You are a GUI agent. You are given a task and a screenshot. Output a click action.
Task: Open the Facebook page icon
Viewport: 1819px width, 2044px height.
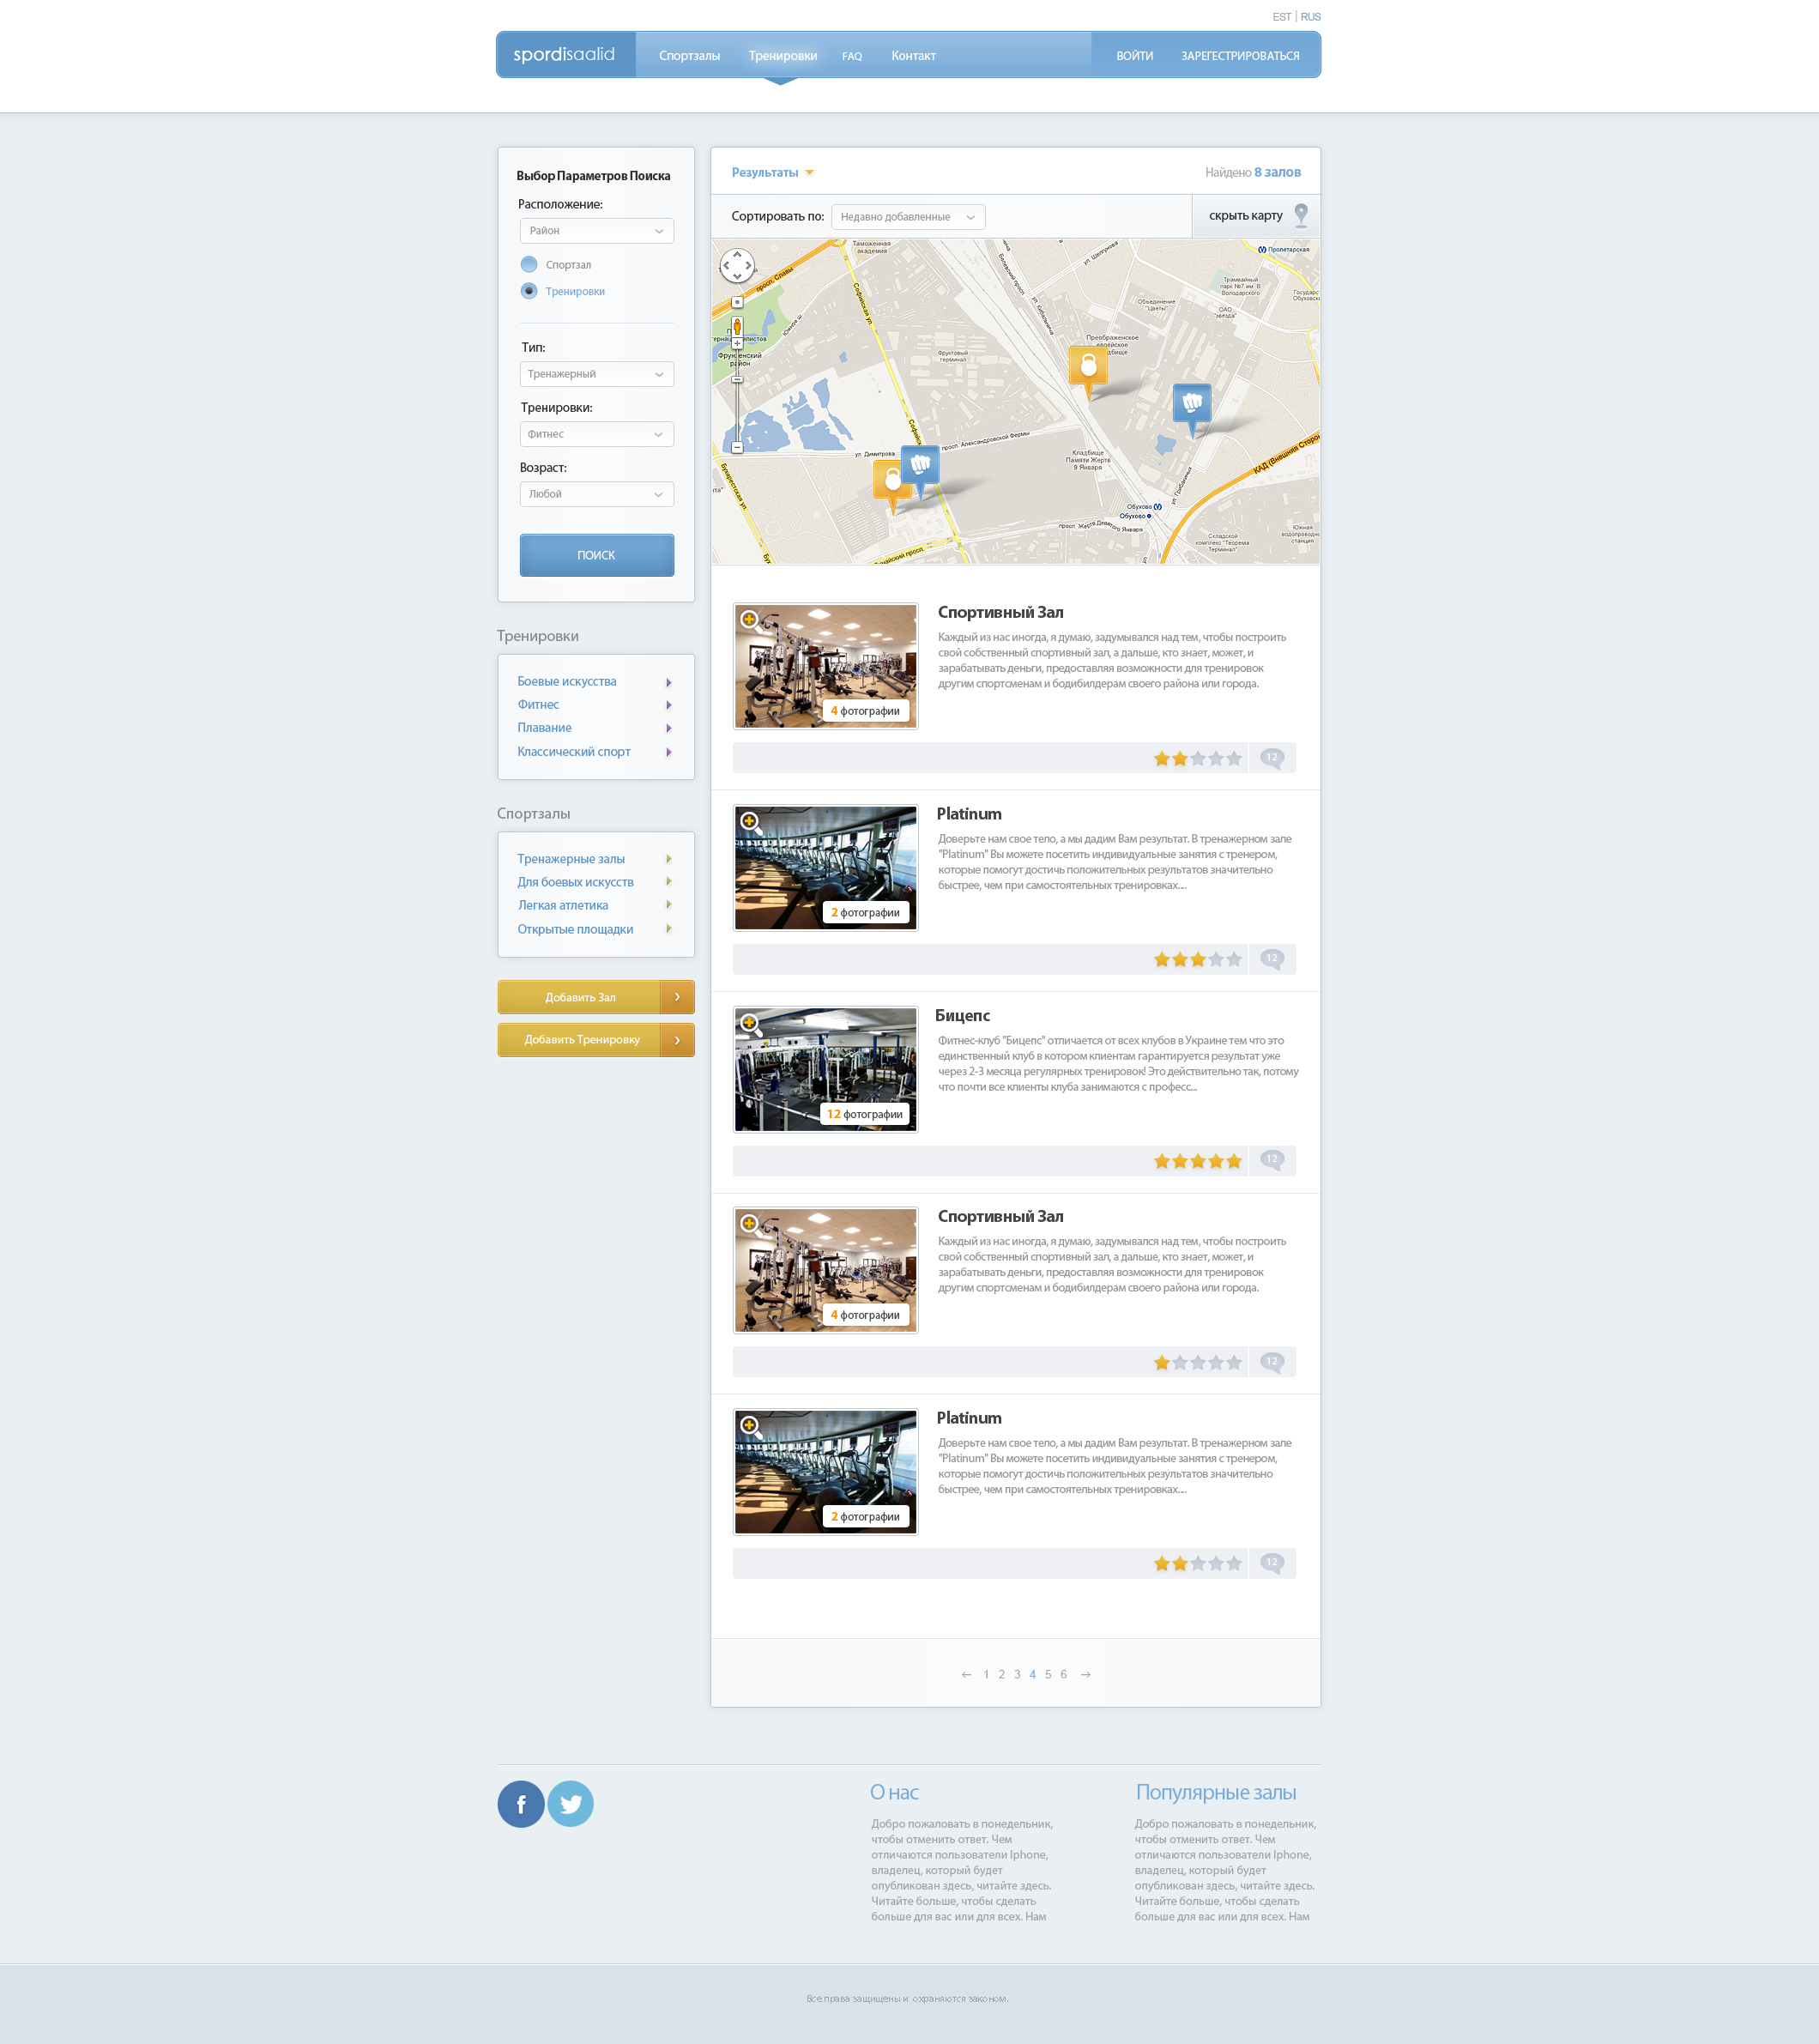pos(521,1804)
